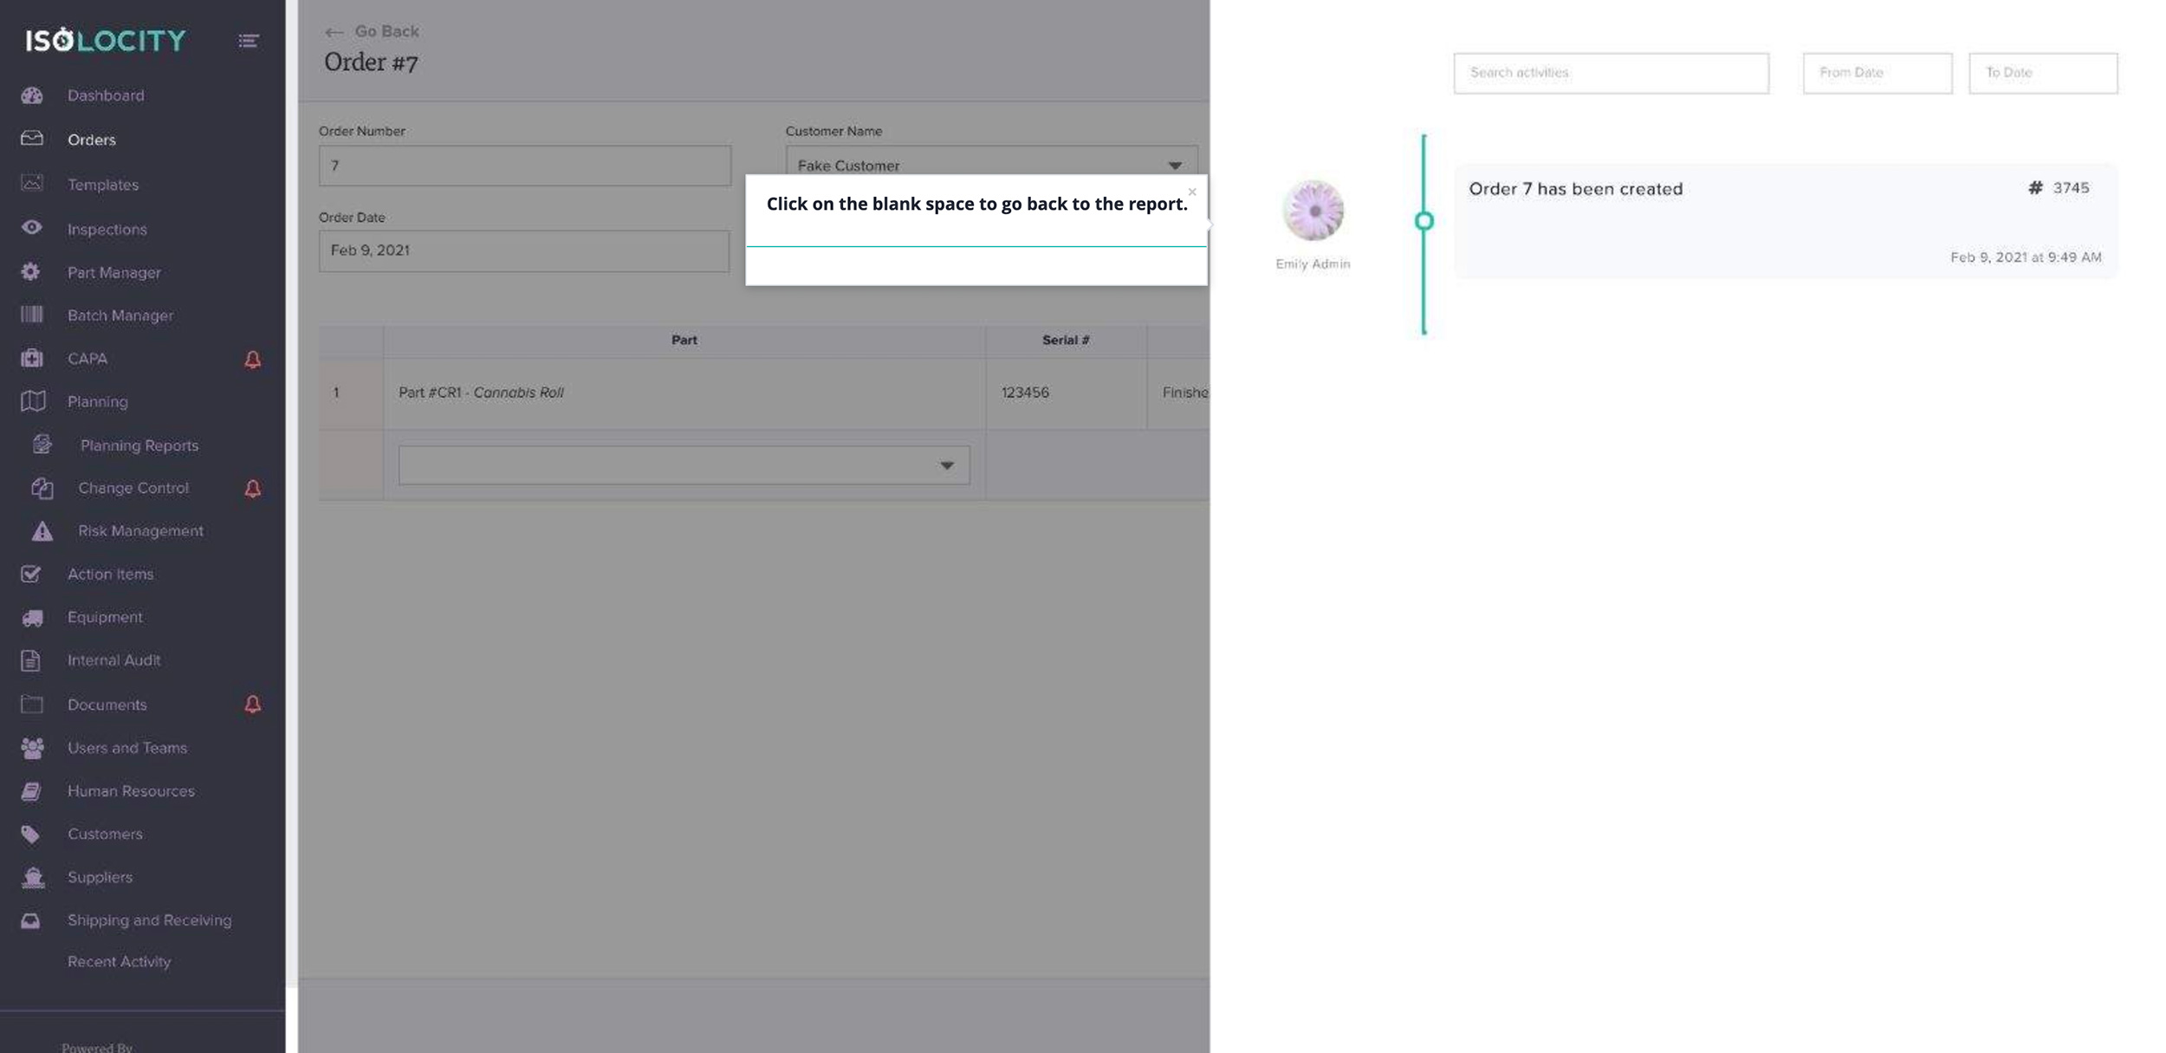
Task: Click the Go Back left arrow
Action: [334, 33]
